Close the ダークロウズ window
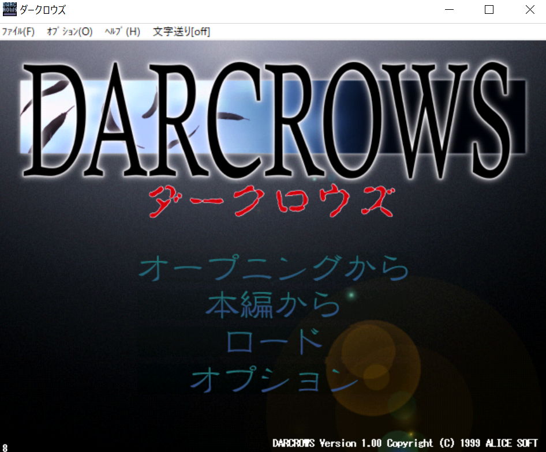Image resolution: width=546 pixels, height=452 pixels. click(530, 9)
